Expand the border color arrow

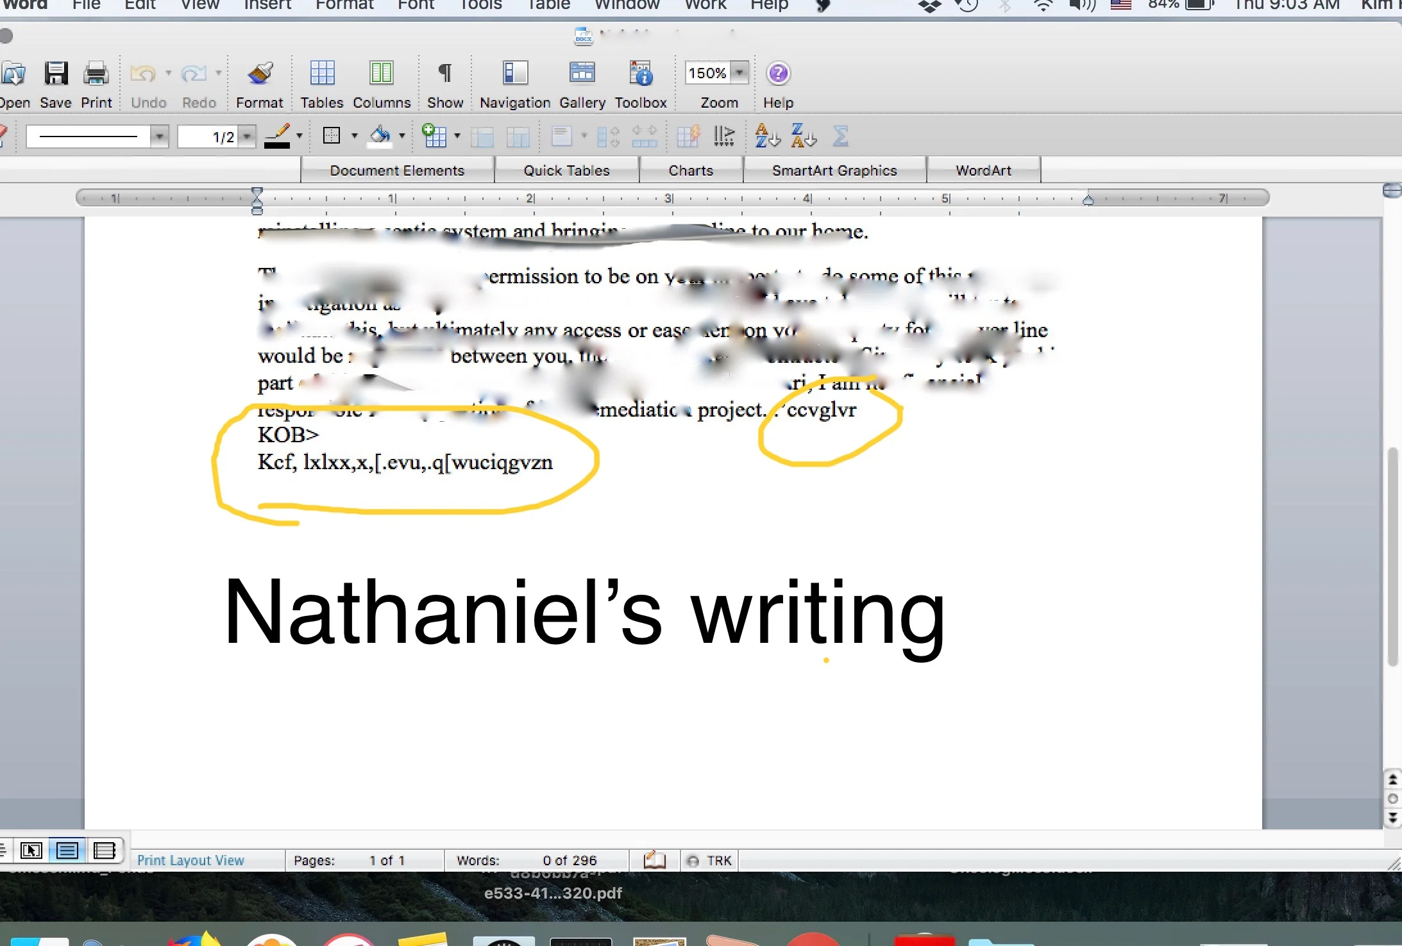299,136
